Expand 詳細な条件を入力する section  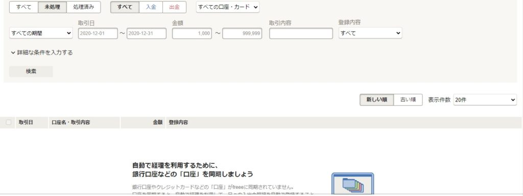coord(42,53)
